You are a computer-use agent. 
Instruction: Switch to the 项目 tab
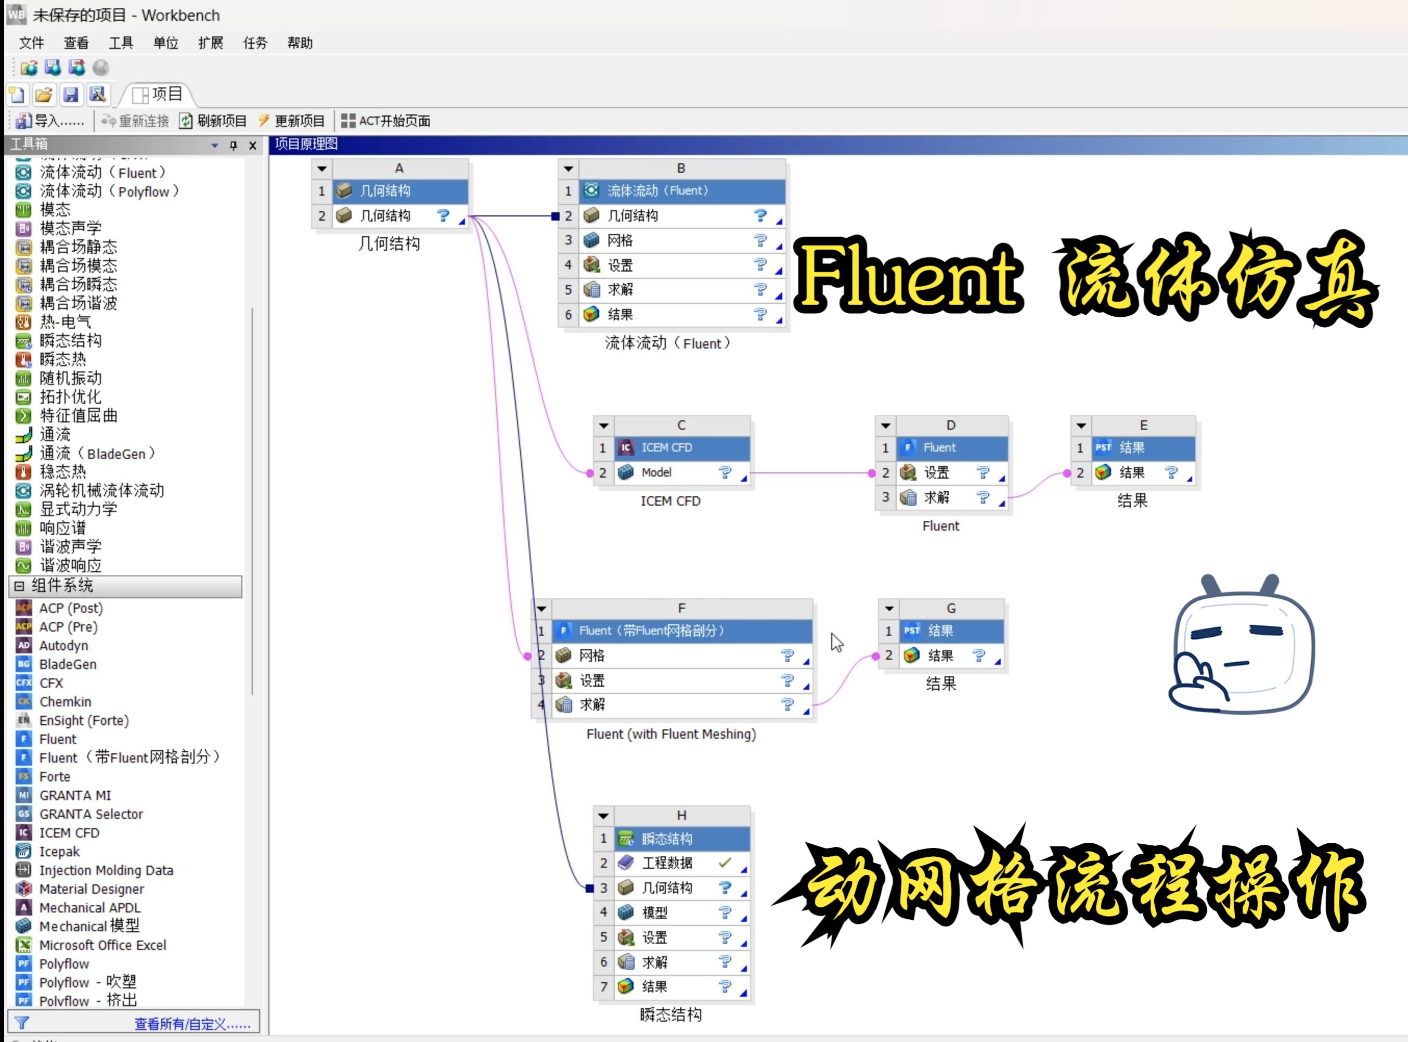[158, 95]
